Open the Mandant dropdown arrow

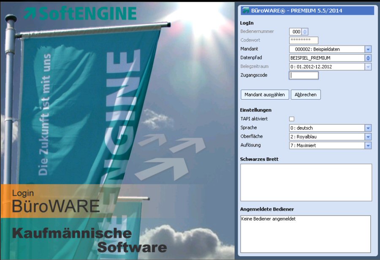tap(368, 49)
